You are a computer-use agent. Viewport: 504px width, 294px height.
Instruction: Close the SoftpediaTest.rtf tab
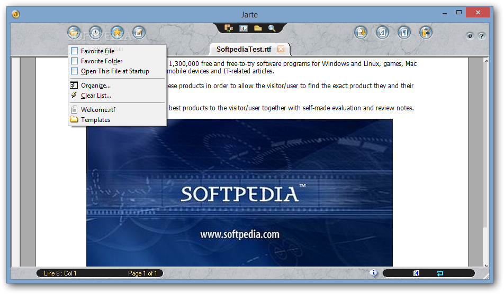[281, 49]
